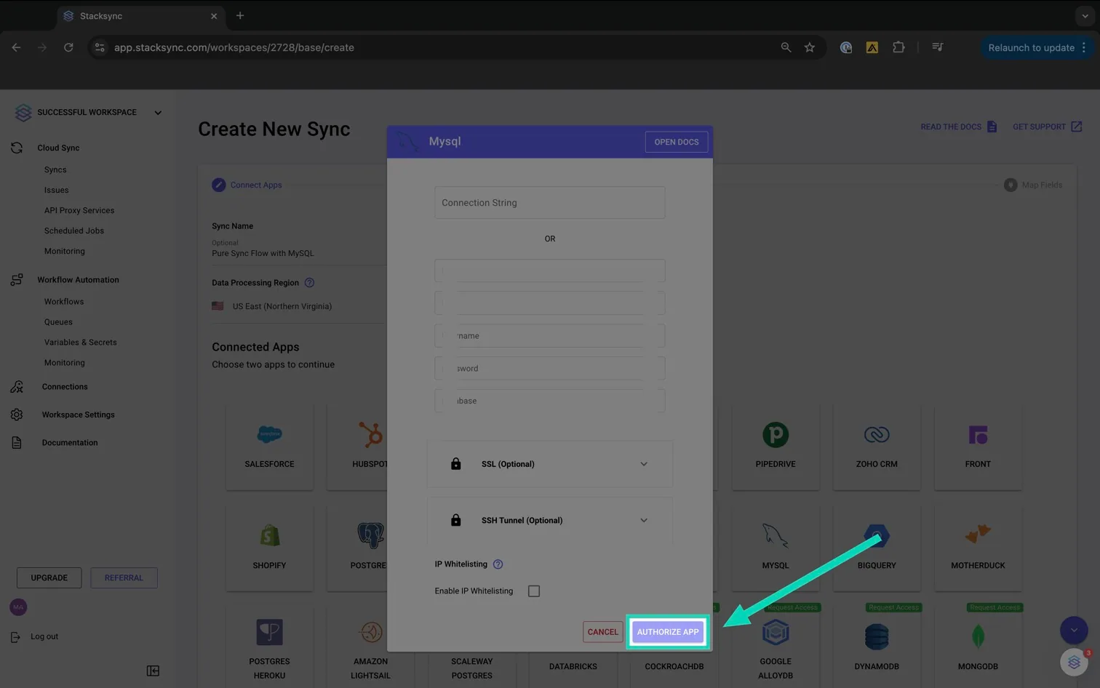This screenshot has height=688, width=1100.
Task: Open Variables & Secrets
Action: 81,343
